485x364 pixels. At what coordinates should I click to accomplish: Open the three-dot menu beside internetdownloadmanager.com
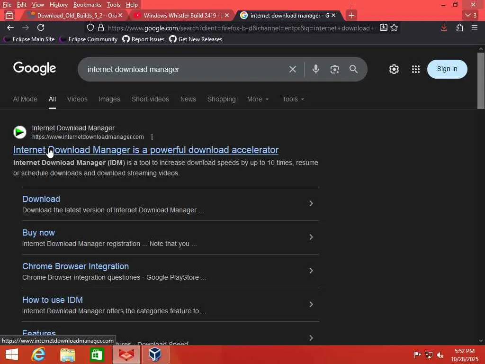pos(152,137)
